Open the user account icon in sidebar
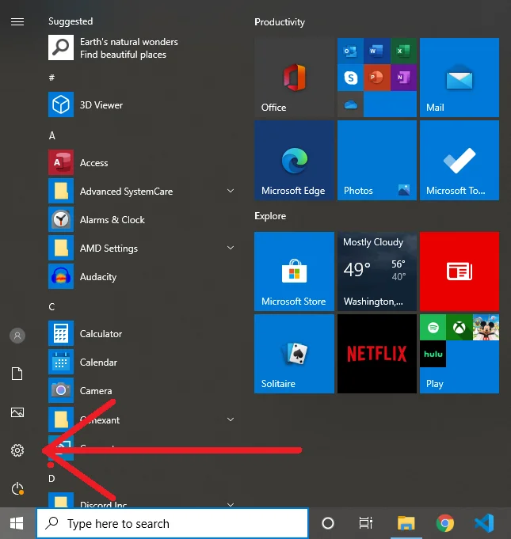Screen dimensions: 511x539 (17, 336)
